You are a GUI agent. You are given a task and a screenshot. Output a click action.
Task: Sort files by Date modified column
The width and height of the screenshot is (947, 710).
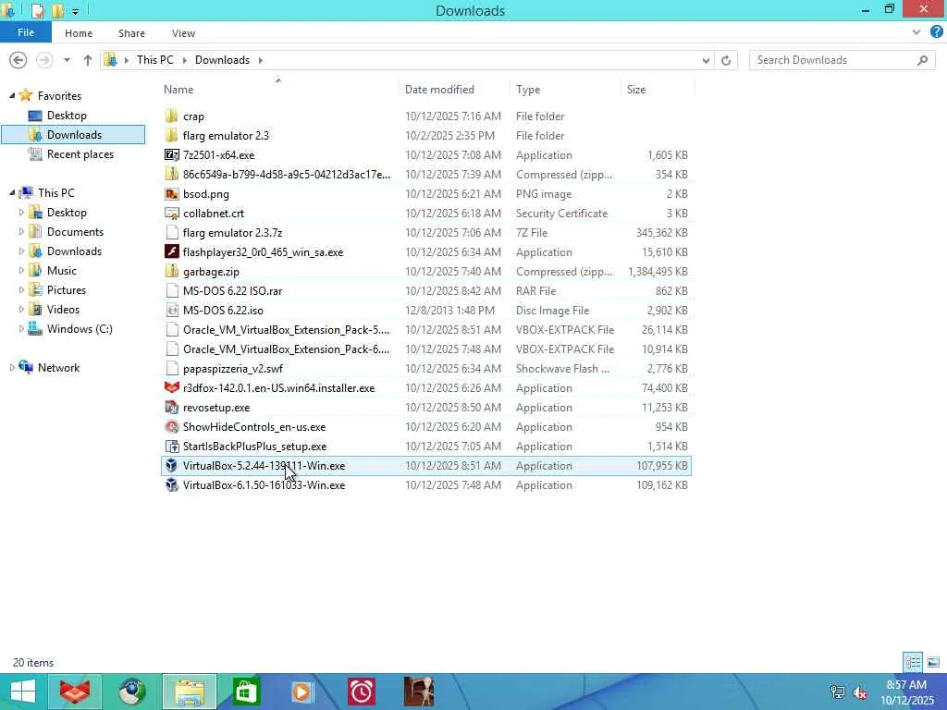[454, 90]
